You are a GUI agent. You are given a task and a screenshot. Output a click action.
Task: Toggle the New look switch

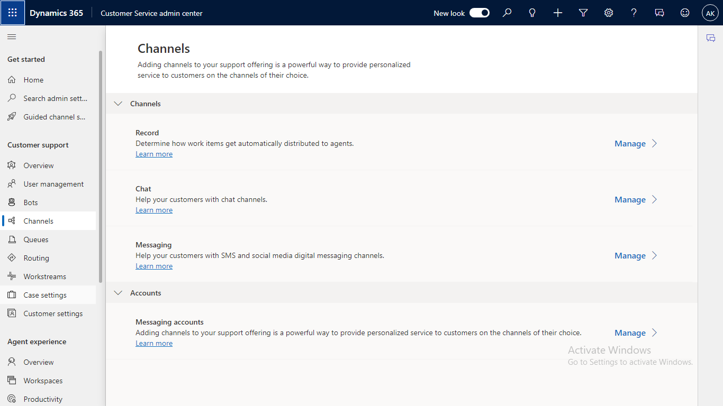point(480,13)
